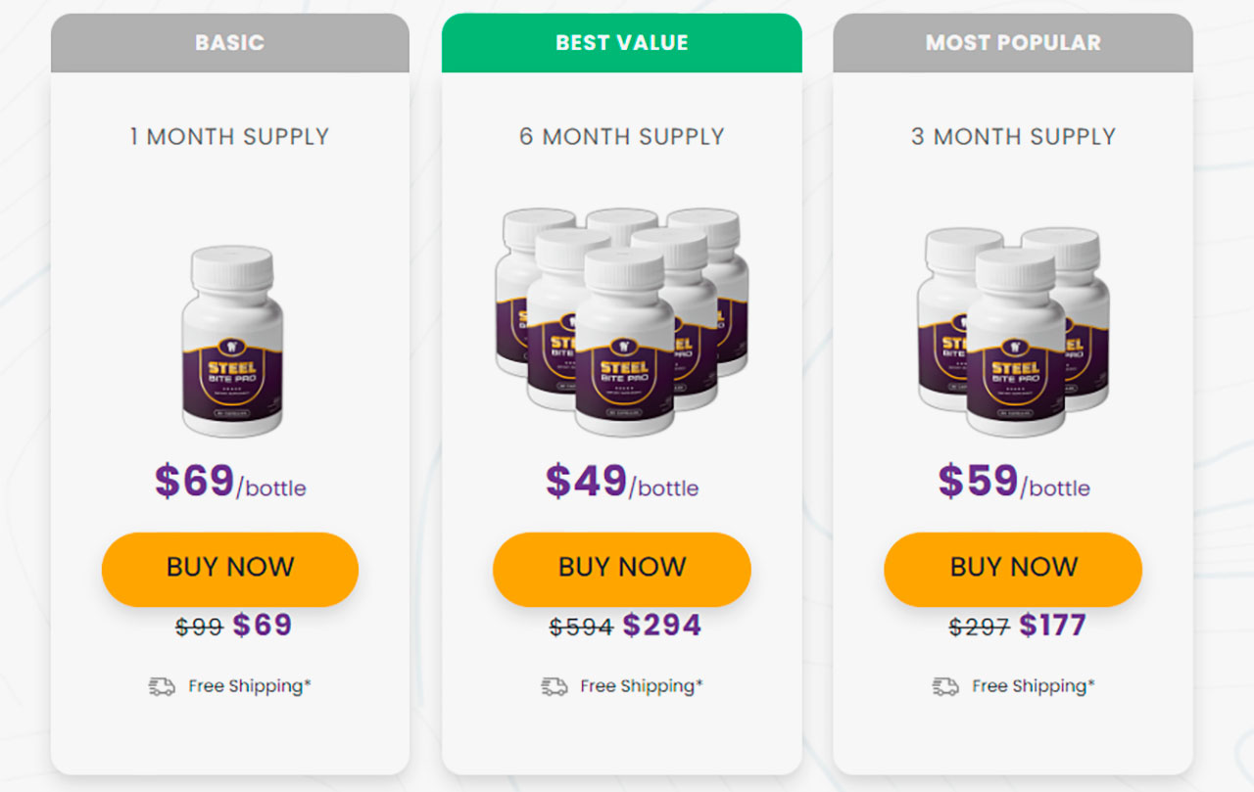
Task: Select the BASIC plan header
Action: (230, 43)
